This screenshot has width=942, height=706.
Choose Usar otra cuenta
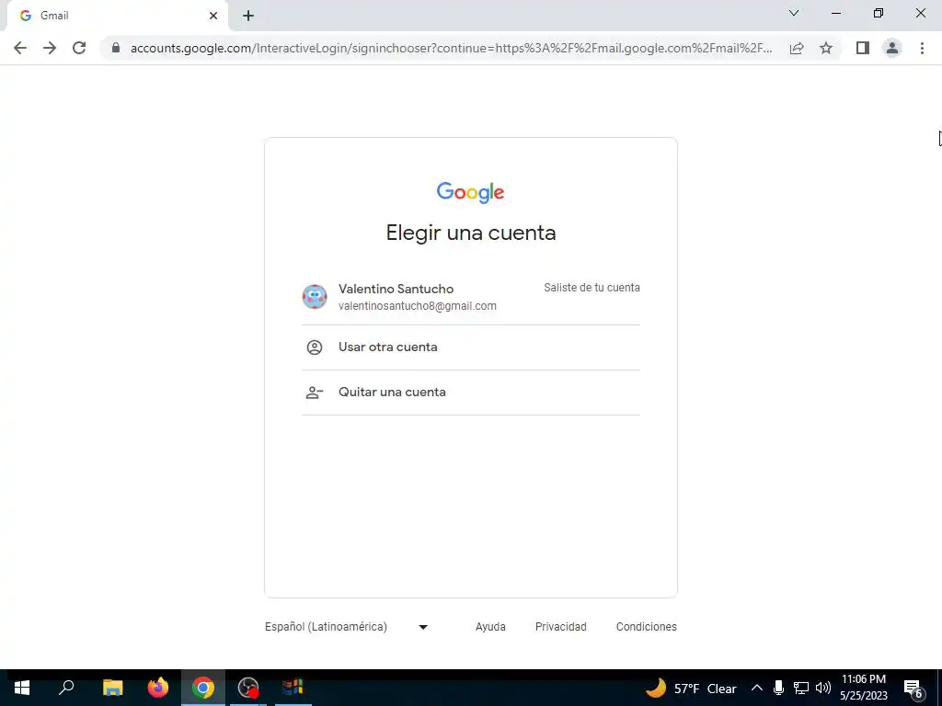[471, 347]
